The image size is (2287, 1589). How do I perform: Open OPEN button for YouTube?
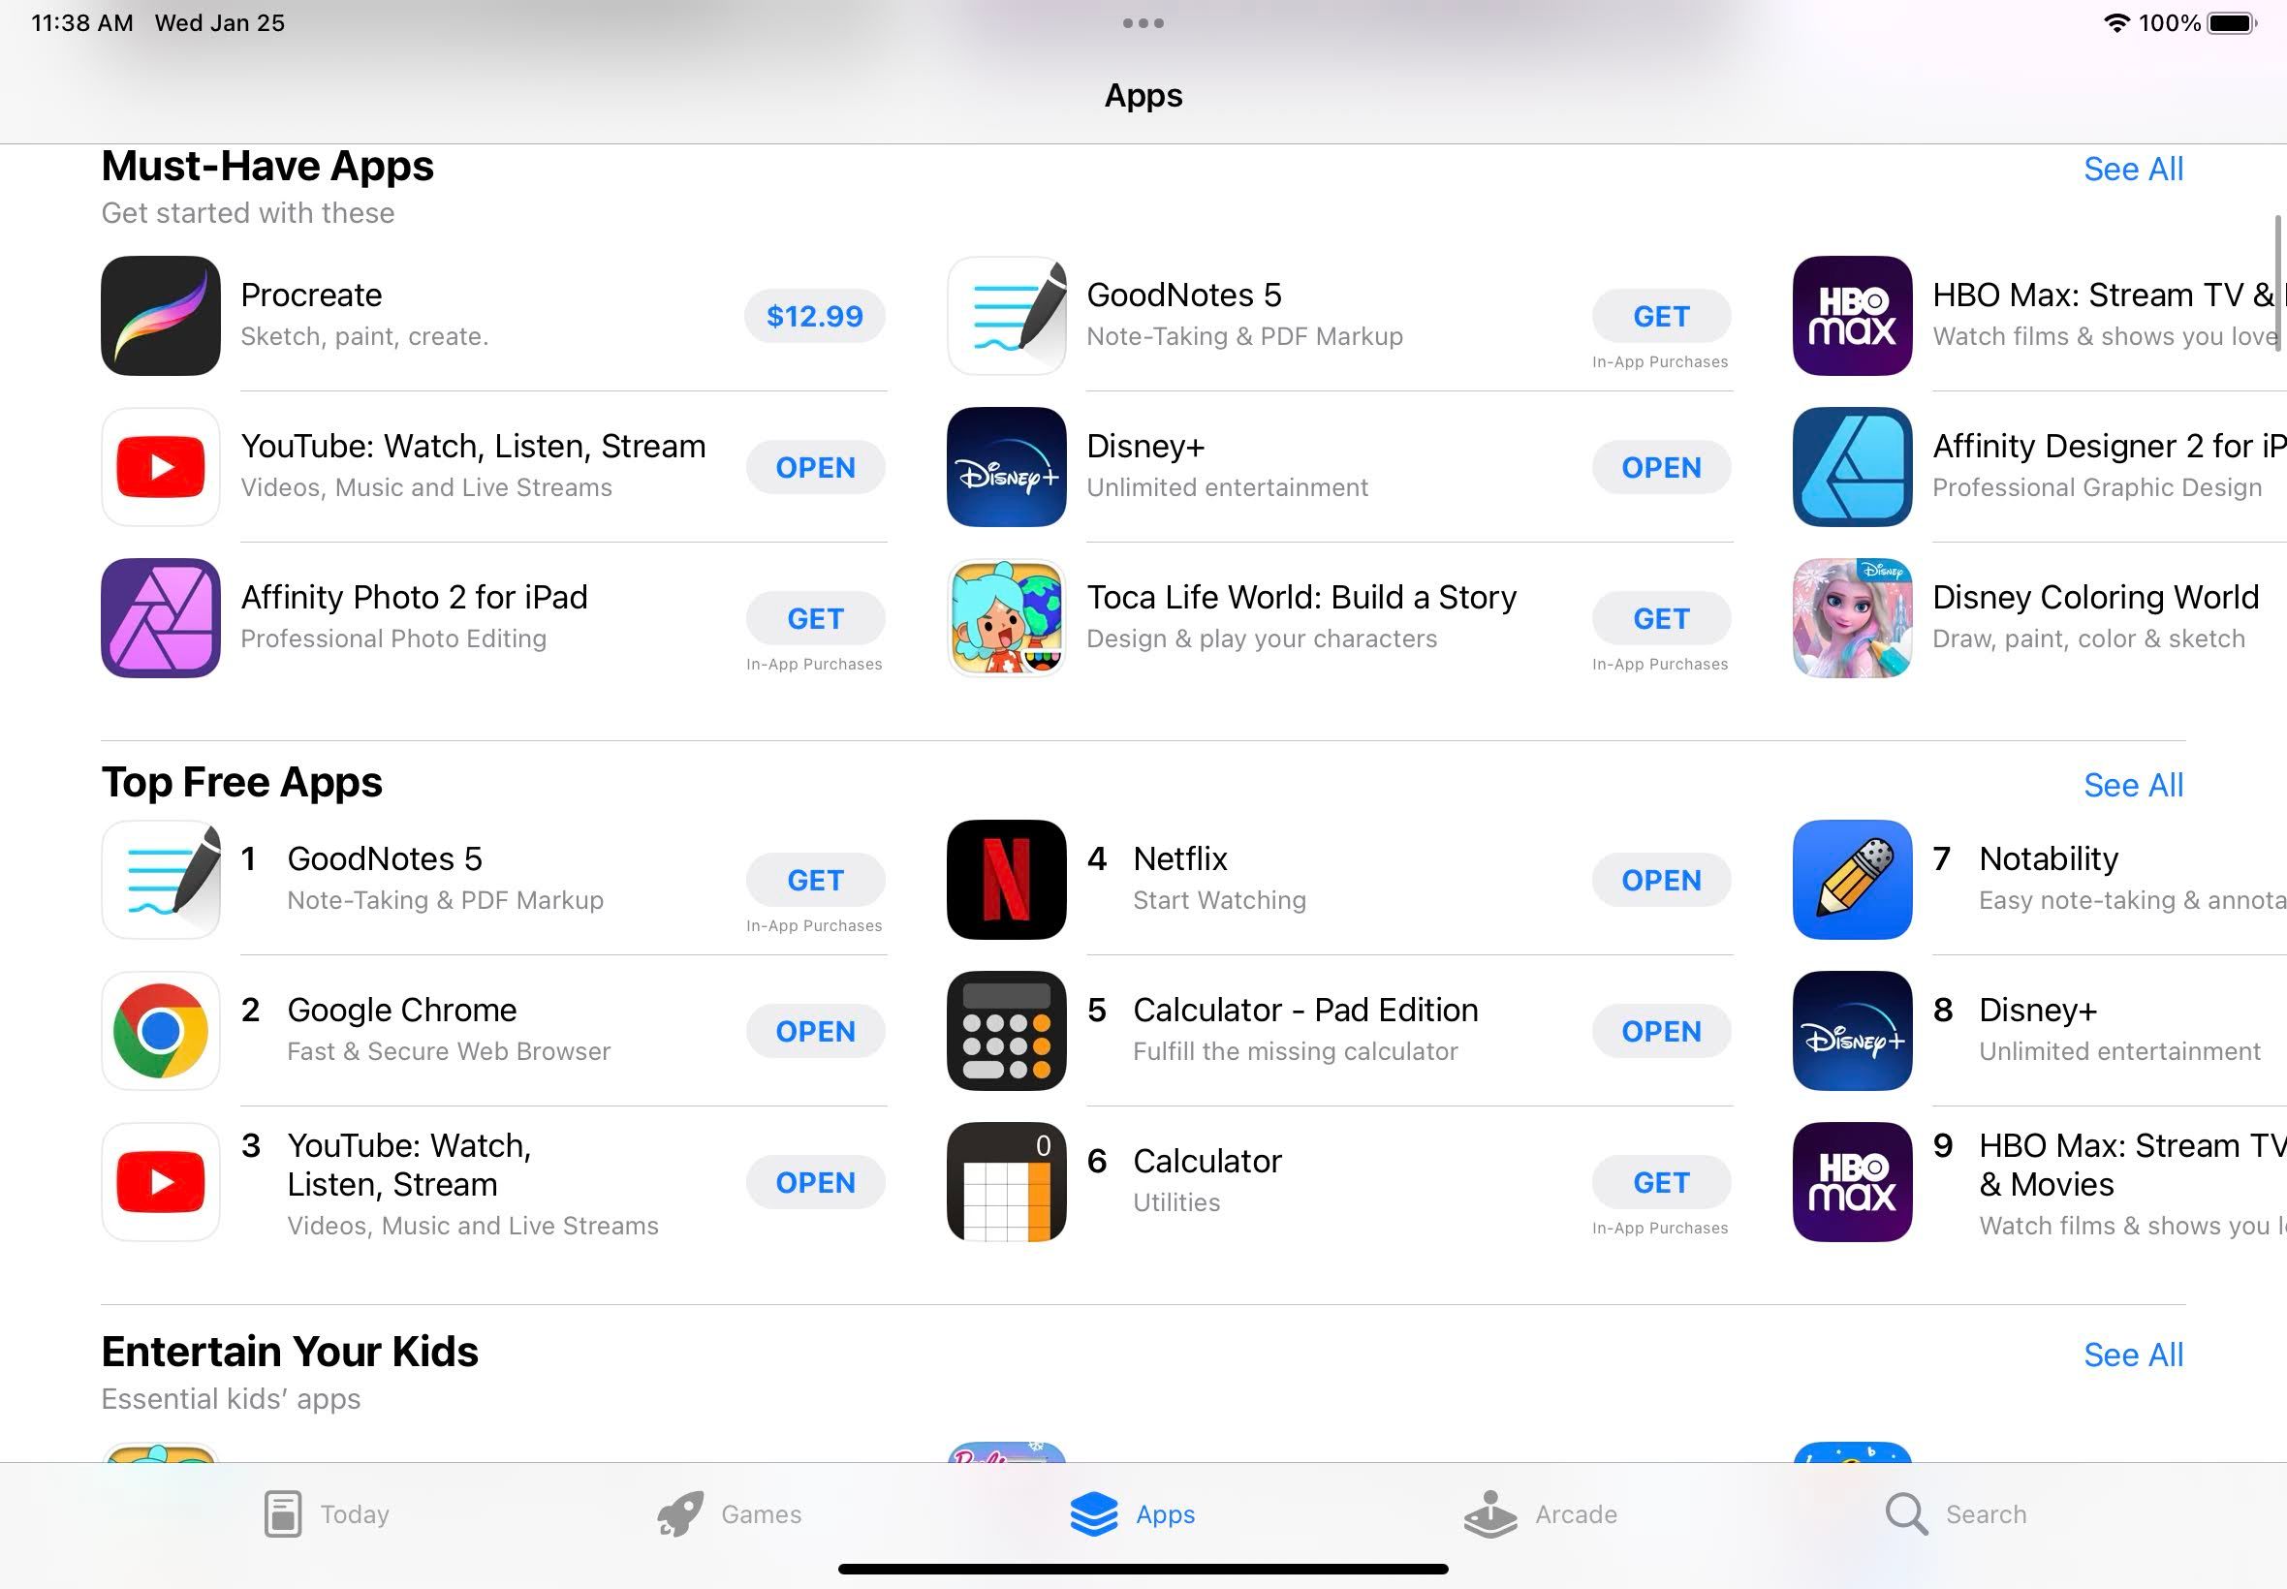pyautogui.click(x=815, y=465)
